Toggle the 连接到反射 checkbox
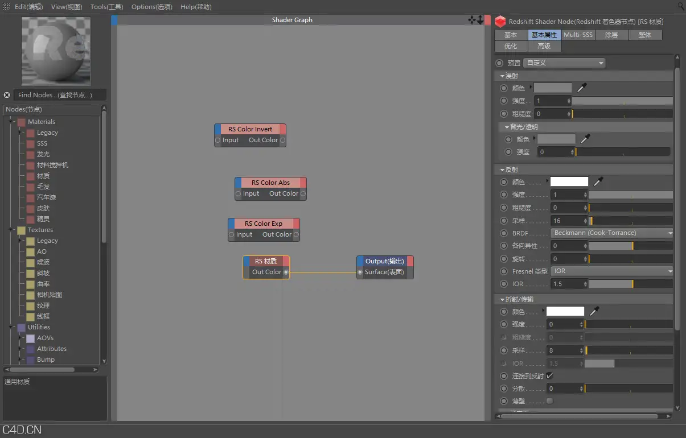The width and height of the screenshot is (686, 438). [549, 375]
